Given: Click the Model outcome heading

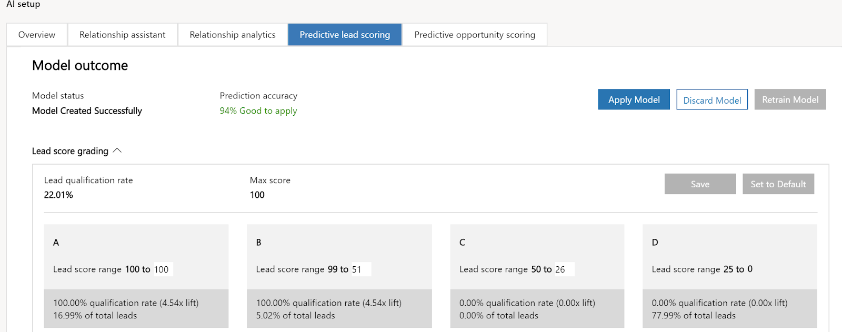Looking at the screenshot, I should point(80,66).
